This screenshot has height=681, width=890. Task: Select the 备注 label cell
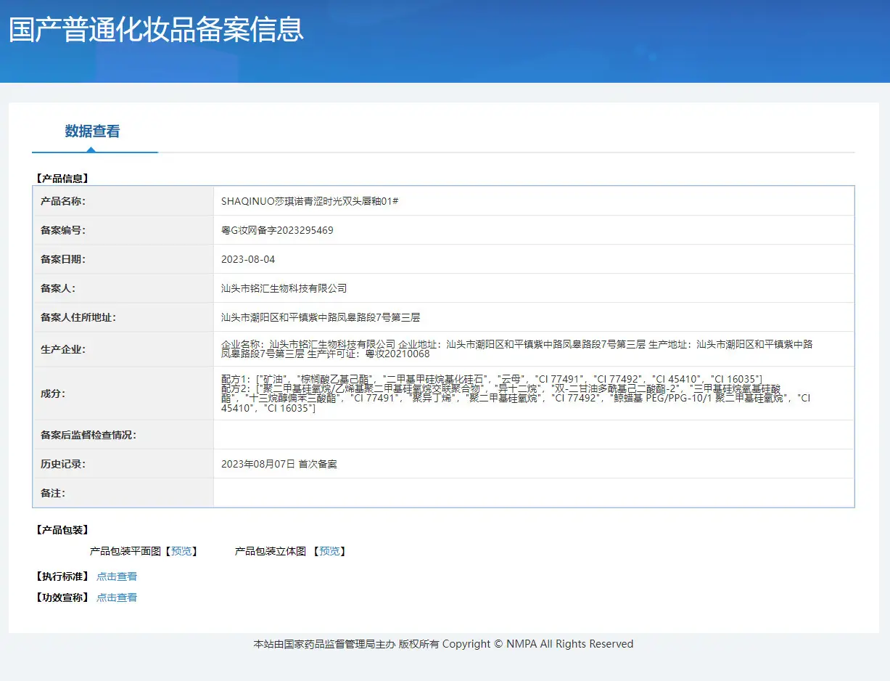point(123,493)
